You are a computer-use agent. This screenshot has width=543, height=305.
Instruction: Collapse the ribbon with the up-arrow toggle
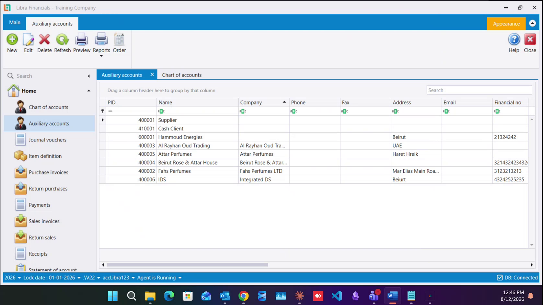pyautogui.click(x=532, y=23)
